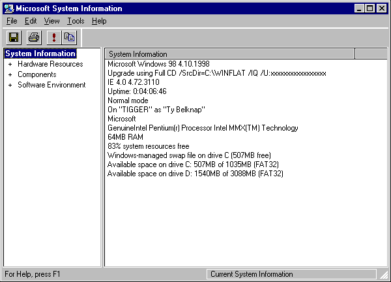
Task: Click the Print toolbar icon
Action: [34, 37]
